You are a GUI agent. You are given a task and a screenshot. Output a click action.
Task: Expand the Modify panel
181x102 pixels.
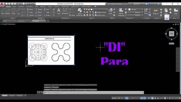click(x=41, y=18)
